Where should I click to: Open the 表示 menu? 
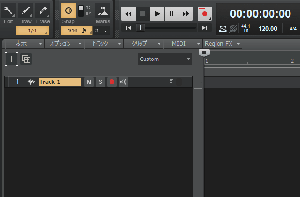(25, 44)
